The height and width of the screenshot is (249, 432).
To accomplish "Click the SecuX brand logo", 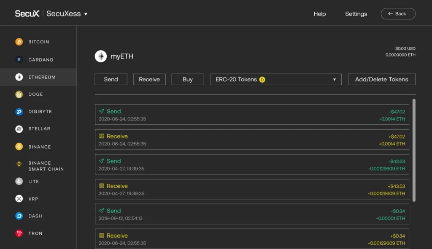I will click(27, 13).
